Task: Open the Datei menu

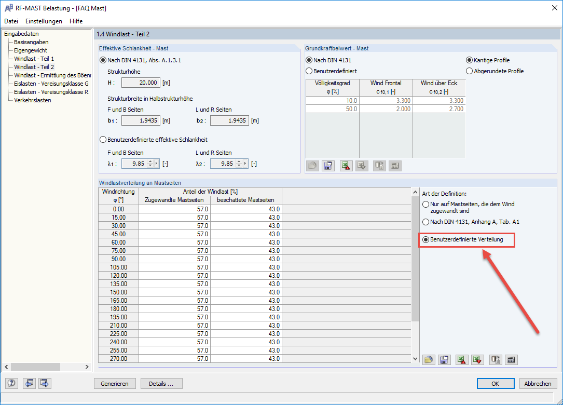Action: (11, 21)
